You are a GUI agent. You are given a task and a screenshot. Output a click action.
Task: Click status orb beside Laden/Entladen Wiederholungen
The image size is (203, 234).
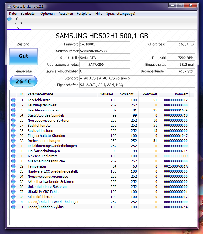pyautogui.click(x=13, y=202)
